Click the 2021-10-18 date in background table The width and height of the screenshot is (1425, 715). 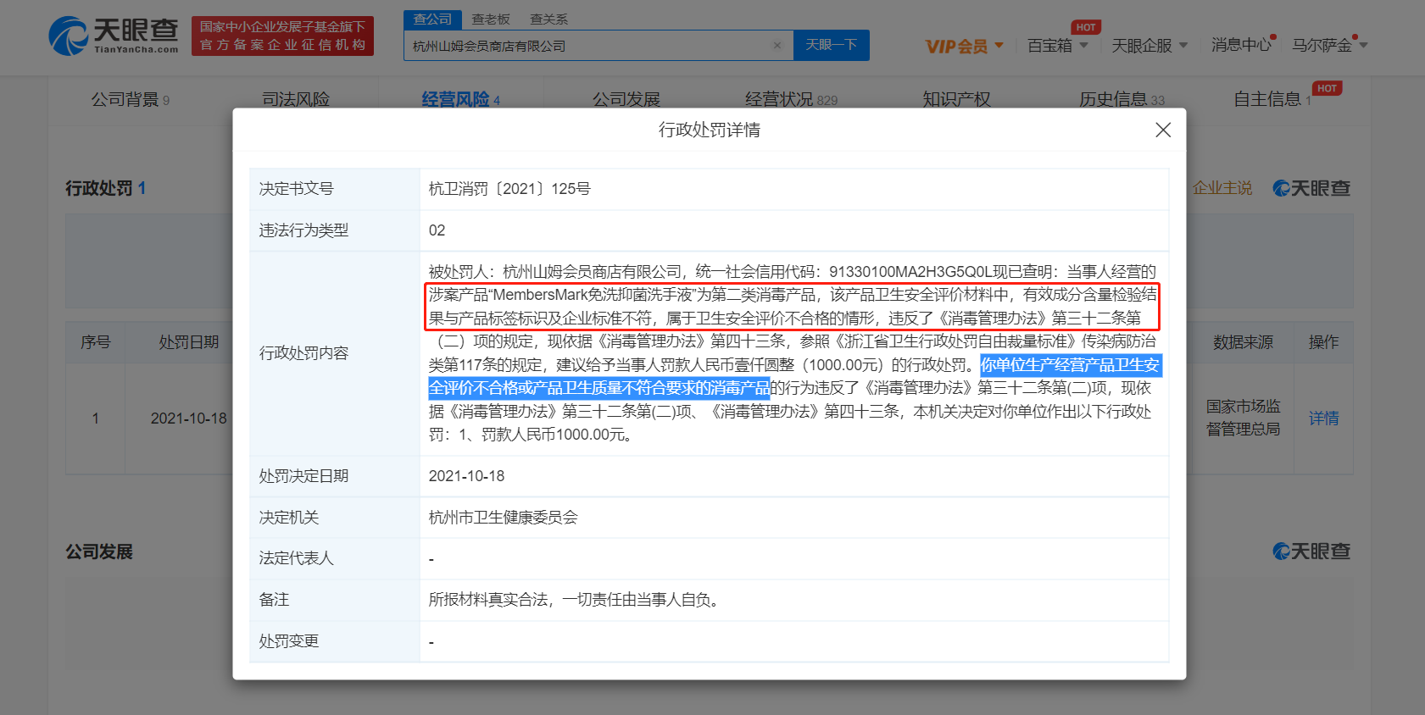[188, 418]
